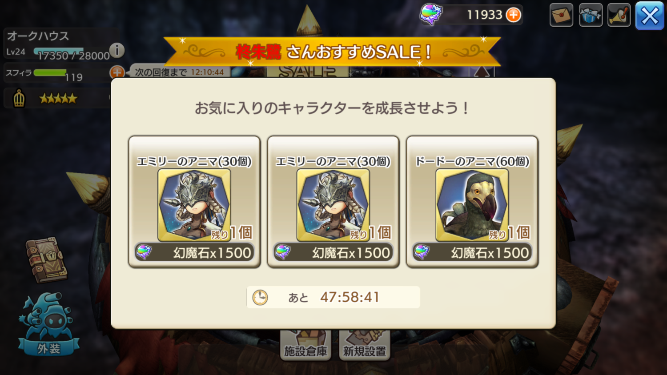Select first エミリーのアニマ(30個) offer card
Screen dimensions: 667x375
tap(194, 202)
